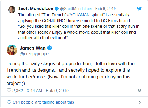The image size is (148, 108).
Task: Expand conversation with right chevron arrow
Action: [x=140, y=102]
